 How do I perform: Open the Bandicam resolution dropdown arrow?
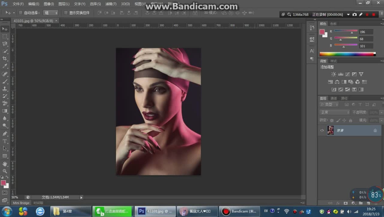point(348,14)
